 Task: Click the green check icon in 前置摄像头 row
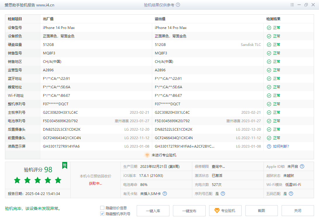tap(269, 138)
